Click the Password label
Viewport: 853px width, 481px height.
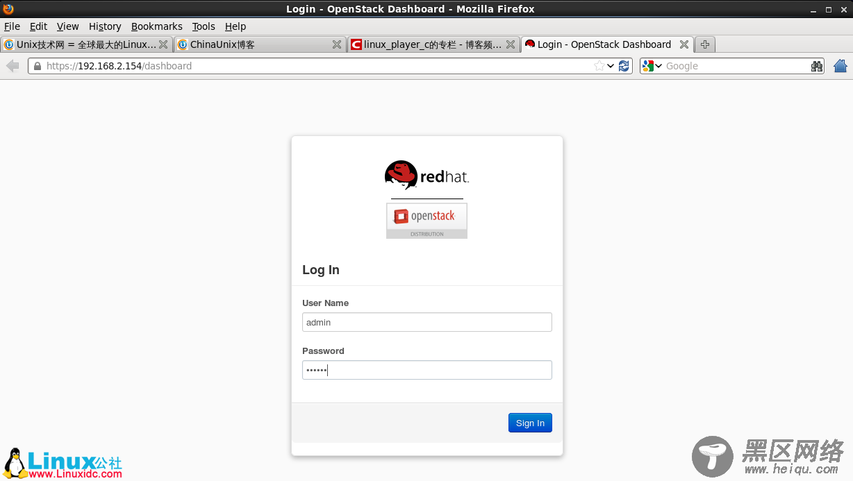[x=323, y=351]
